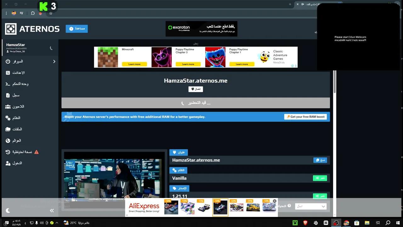This screenshot has height=227, width=403.
Task: Open the browser three-dot menu
Action: pyautogui.click(x=6, y=13)
